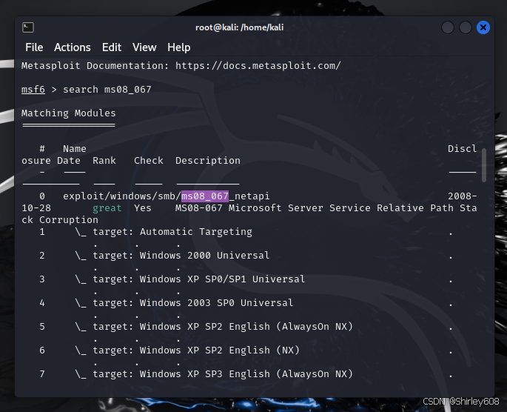Click 'Windows XP SP2 English (AlwaysOn NX)' row
Screen dimensions: 507x412
click(223, 327)
